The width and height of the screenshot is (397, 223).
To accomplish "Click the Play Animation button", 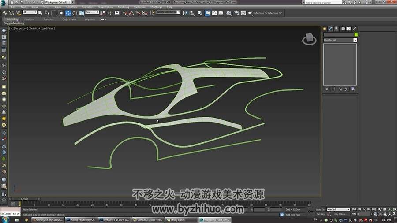I will pyautogui.click(x=364, y=209).
